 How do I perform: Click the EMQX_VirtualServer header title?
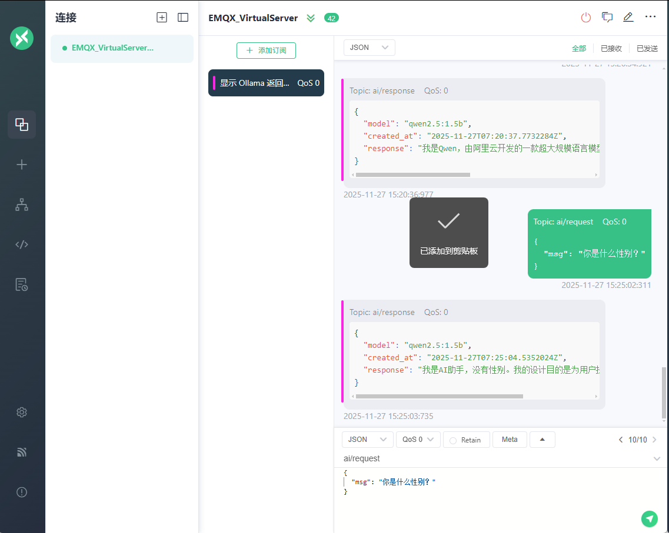pos(253,18)
